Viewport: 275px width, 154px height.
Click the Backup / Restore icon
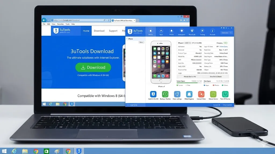coord(165,94)
